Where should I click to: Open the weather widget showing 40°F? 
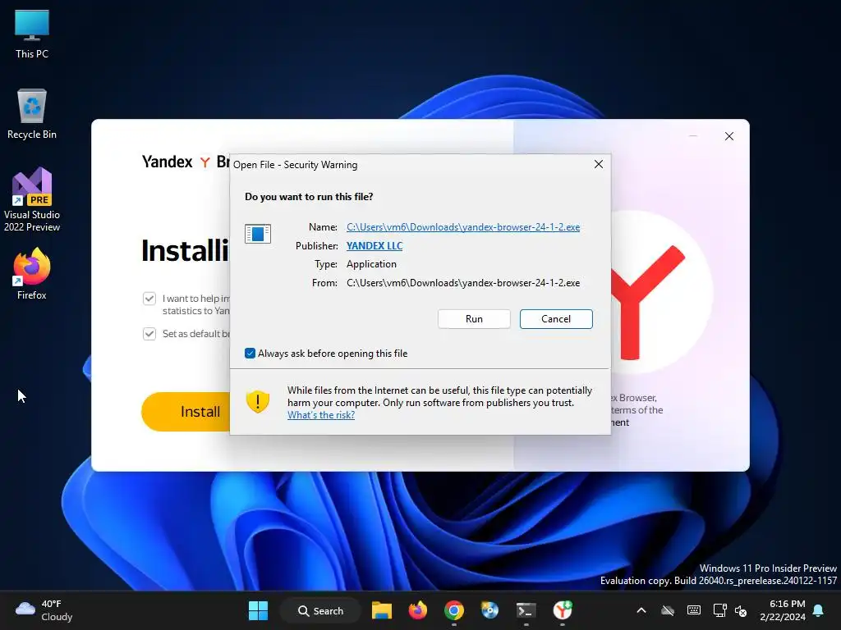[44, 610]
